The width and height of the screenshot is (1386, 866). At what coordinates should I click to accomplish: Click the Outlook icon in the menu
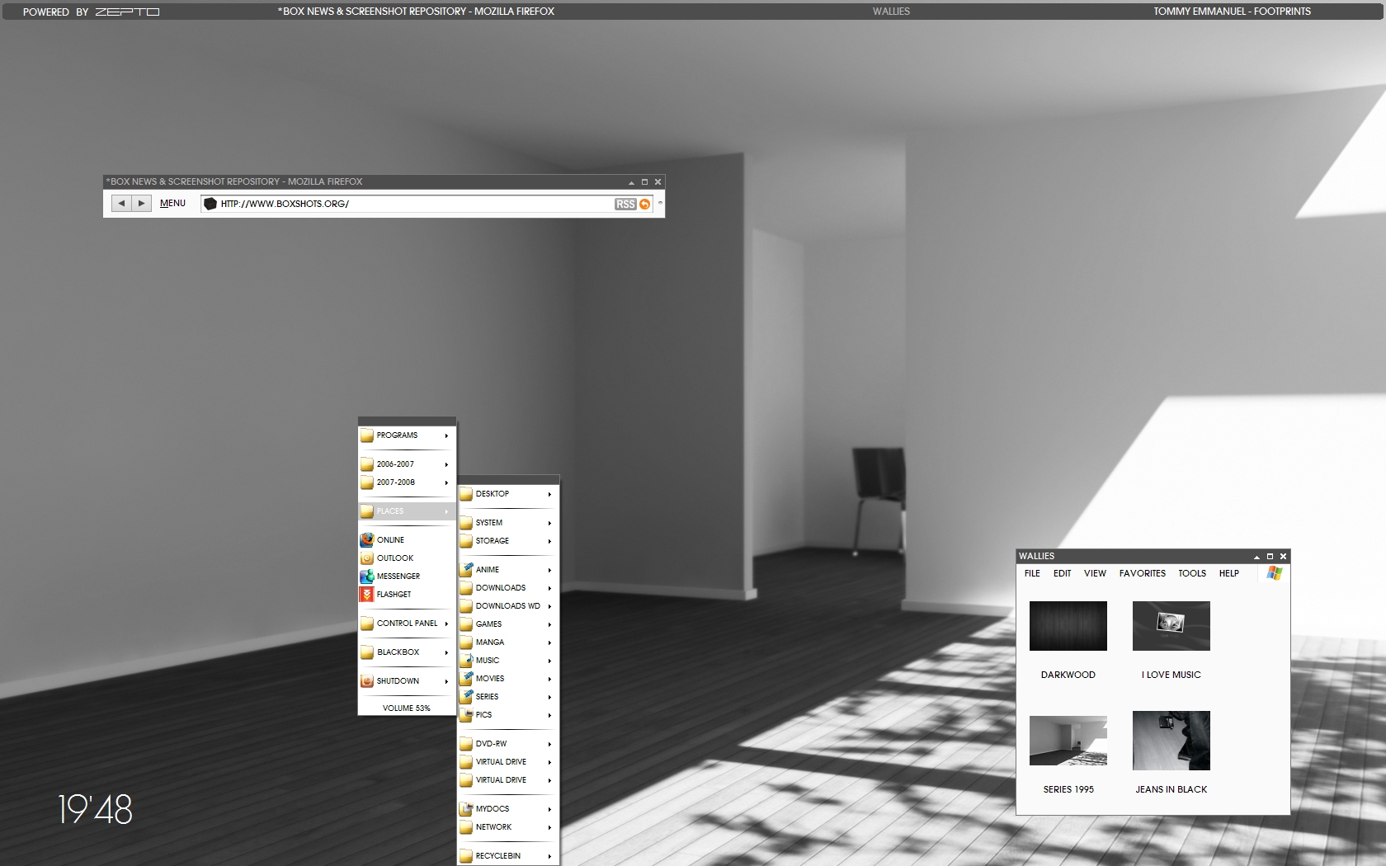[367, 558]
